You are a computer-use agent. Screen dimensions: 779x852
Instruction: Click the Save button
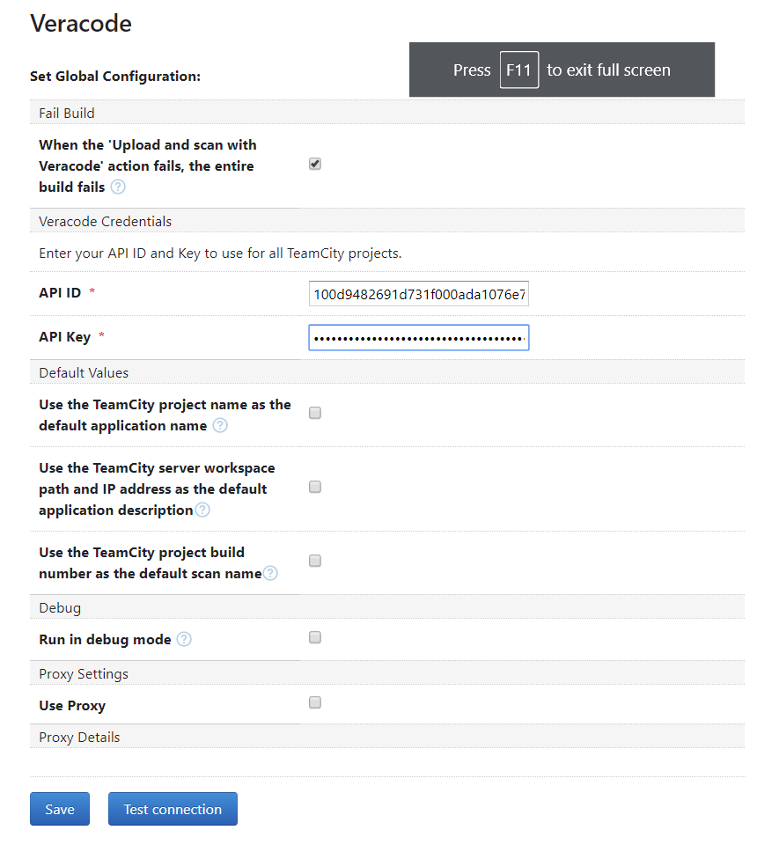pyautogui.click(x=59, y=808)
